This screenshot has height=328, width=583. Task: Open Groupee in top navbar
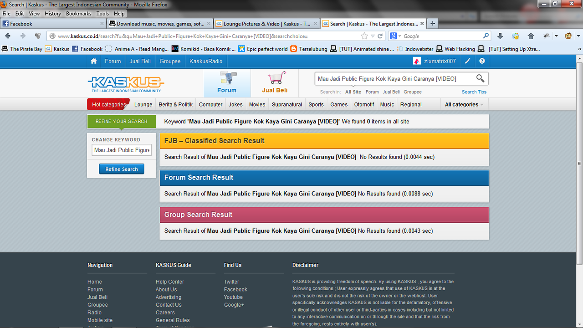[170, 61]
